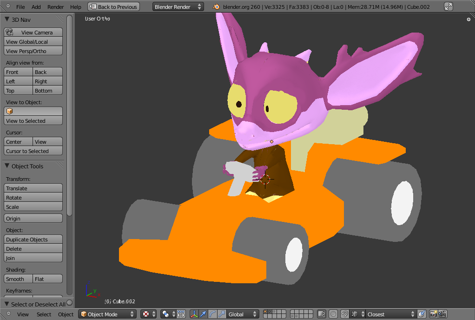Select the scale manipulator icon
This screenshot has width=475, height=320.
point(222,314)
